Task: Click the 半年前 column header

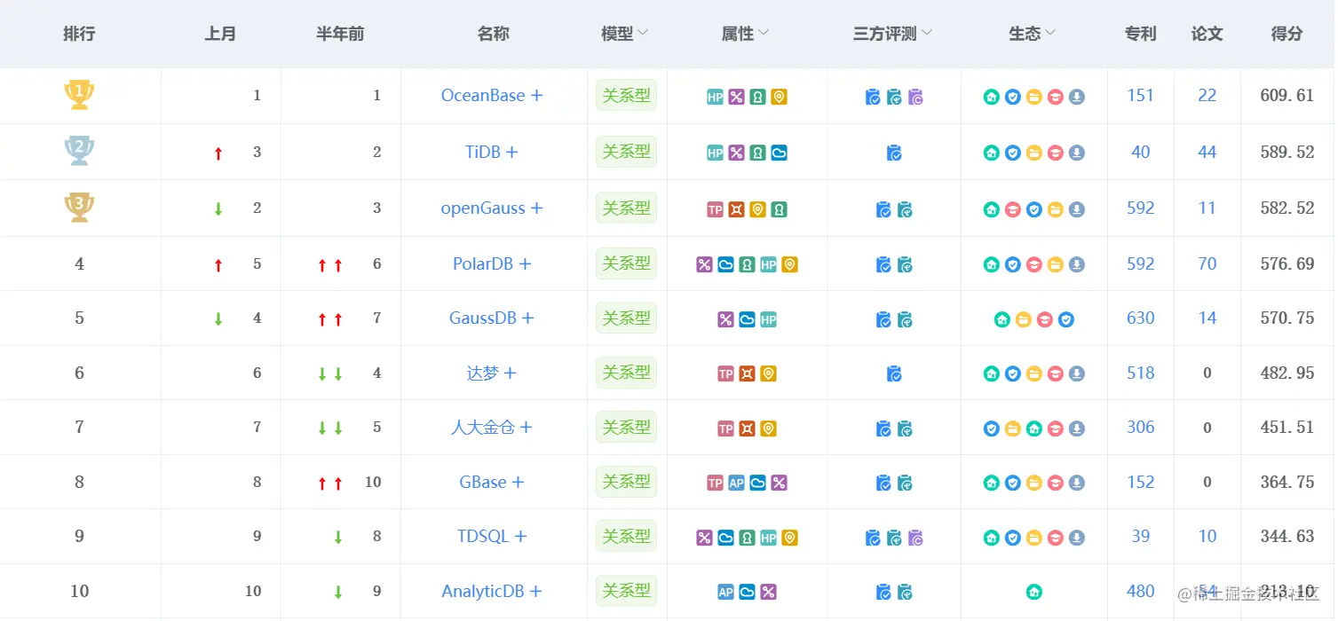Action: click(340, 34)
